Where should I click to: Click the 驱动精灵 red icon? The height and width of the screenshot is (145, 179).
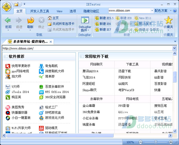pyautogui.click(x=41, y=128)
